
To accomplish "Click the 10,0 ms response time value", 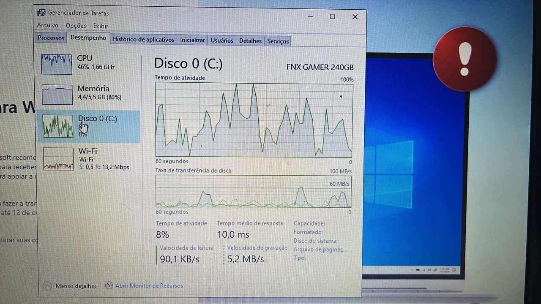I will (x=233, y=235).
